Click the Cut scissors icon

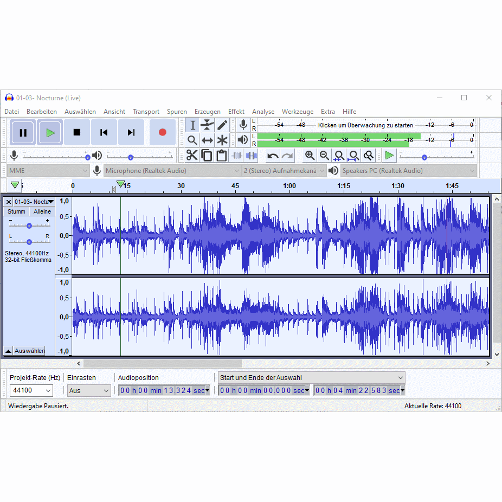coord(192,156)
